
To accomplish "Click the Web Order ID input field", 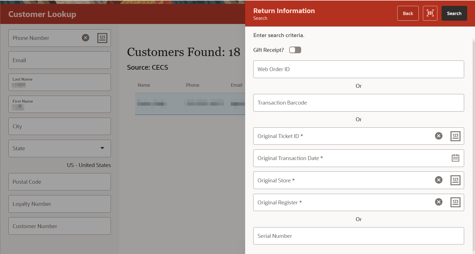I will point(359,69).
